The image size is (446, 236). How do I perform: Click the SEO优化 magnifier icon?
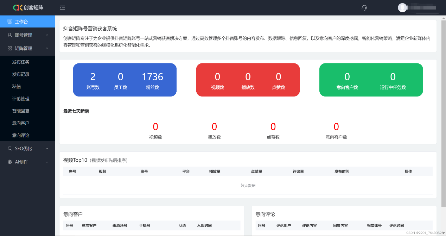[x=9, y=148]
